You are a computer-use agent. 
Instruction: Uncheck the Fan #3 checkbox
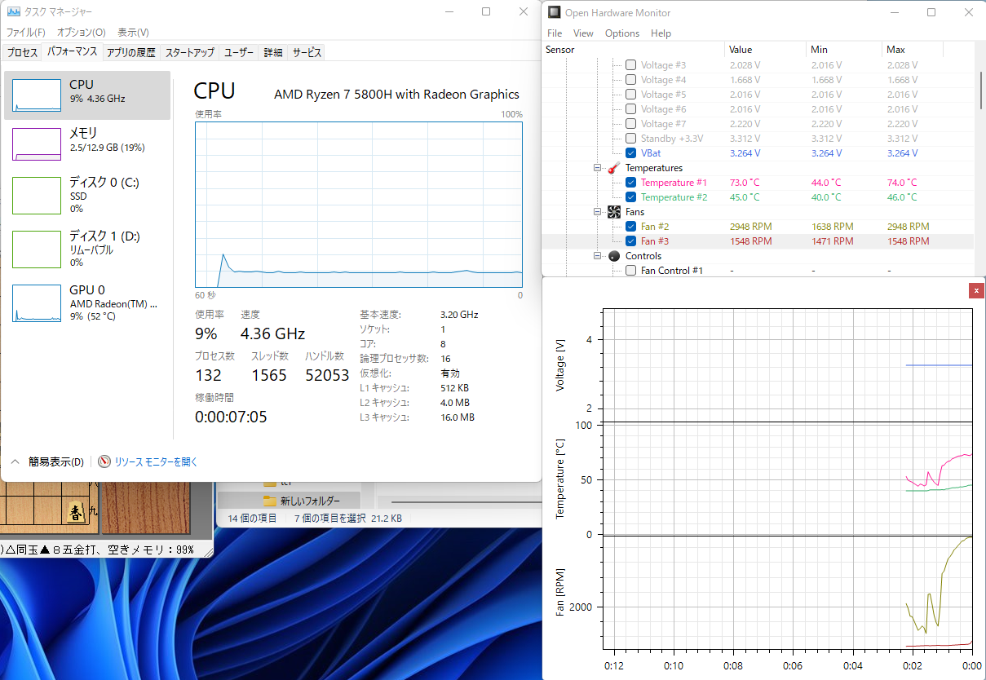click(x=630, y=241)
